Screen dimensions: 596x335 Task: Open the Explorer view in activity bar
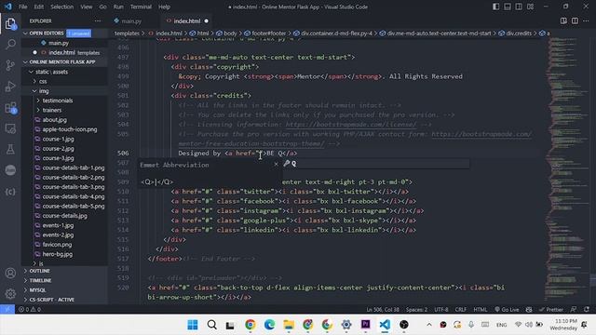coord(10,23)
